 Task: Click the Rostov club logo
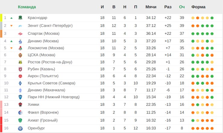tap(20, 62)
